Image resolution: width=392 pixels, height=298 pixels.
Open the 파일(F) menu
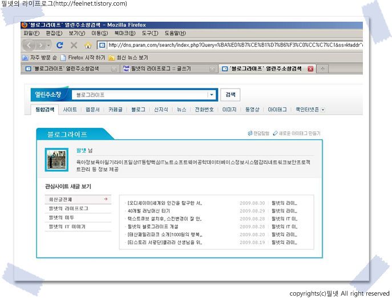coord(31,33)
